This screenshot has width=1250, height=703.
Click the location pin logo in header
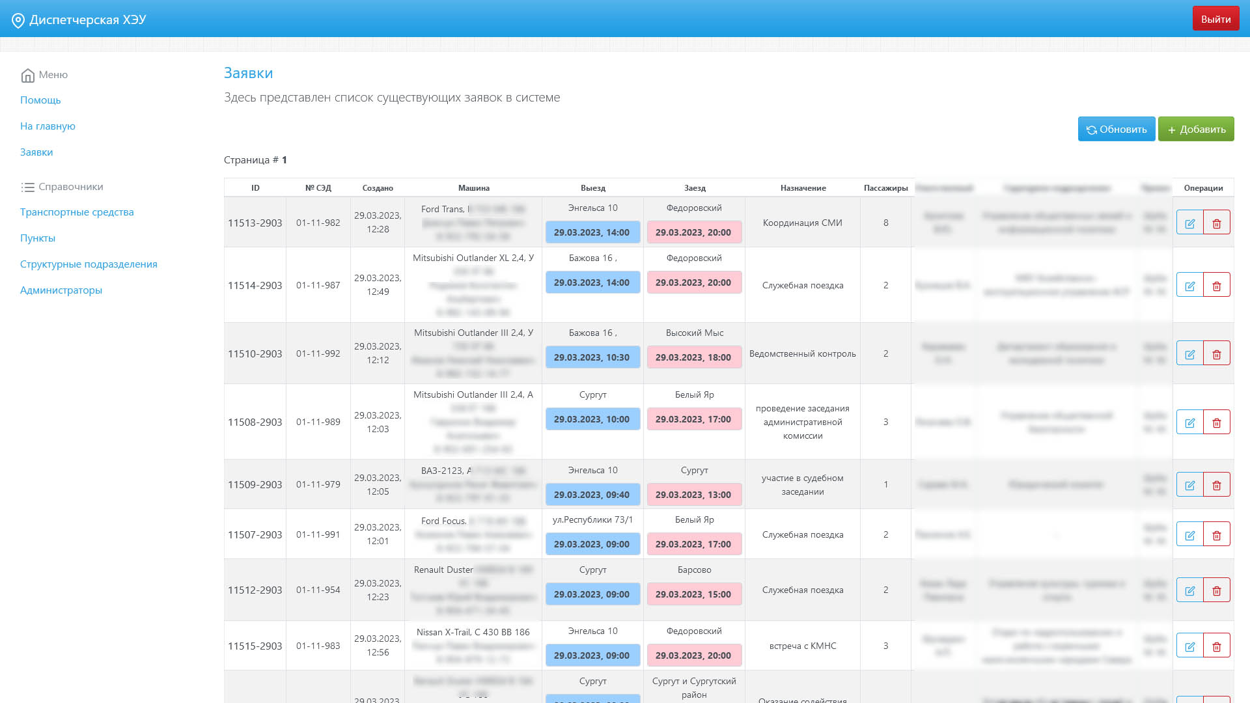tap(18, 20)
